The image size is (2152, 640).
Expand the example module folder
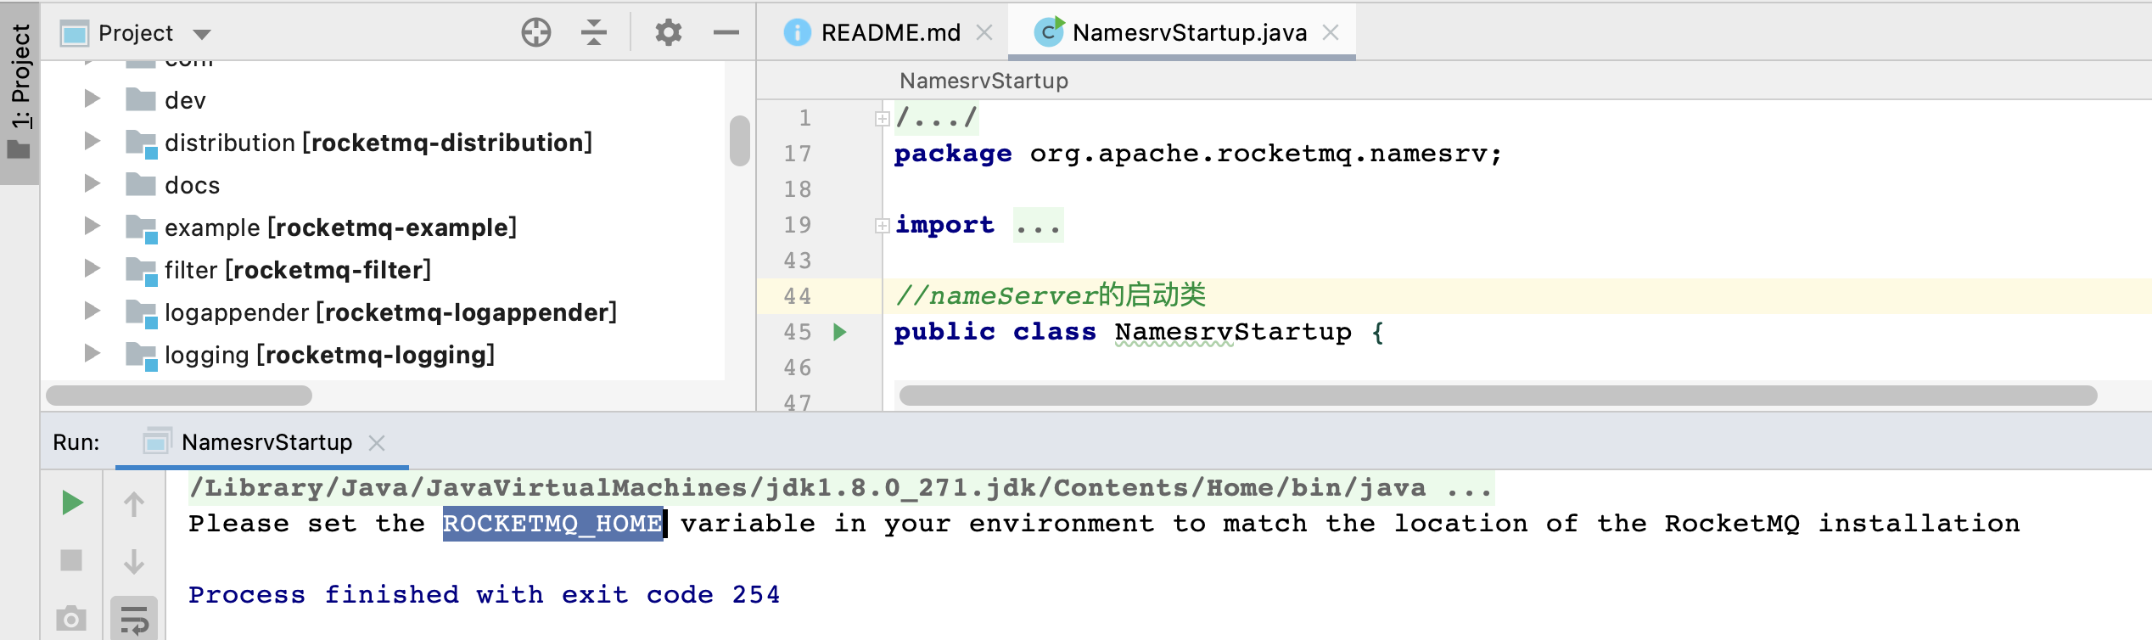(92, 227)
